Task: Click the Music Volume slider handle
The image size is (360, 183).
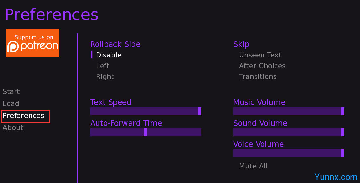Action: (343, 111)
